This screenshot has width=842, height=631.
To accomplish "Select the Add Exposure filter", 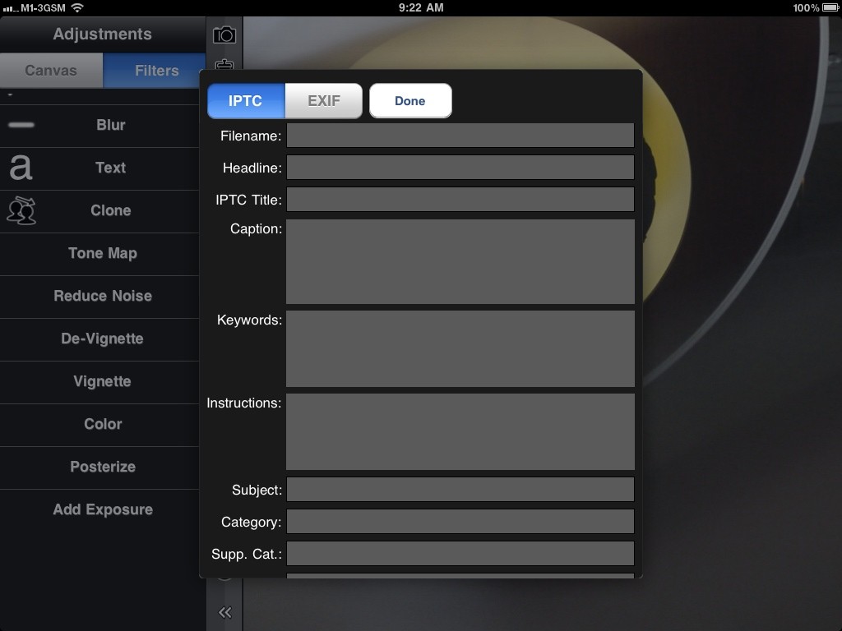I will click(x=103, y=509).
